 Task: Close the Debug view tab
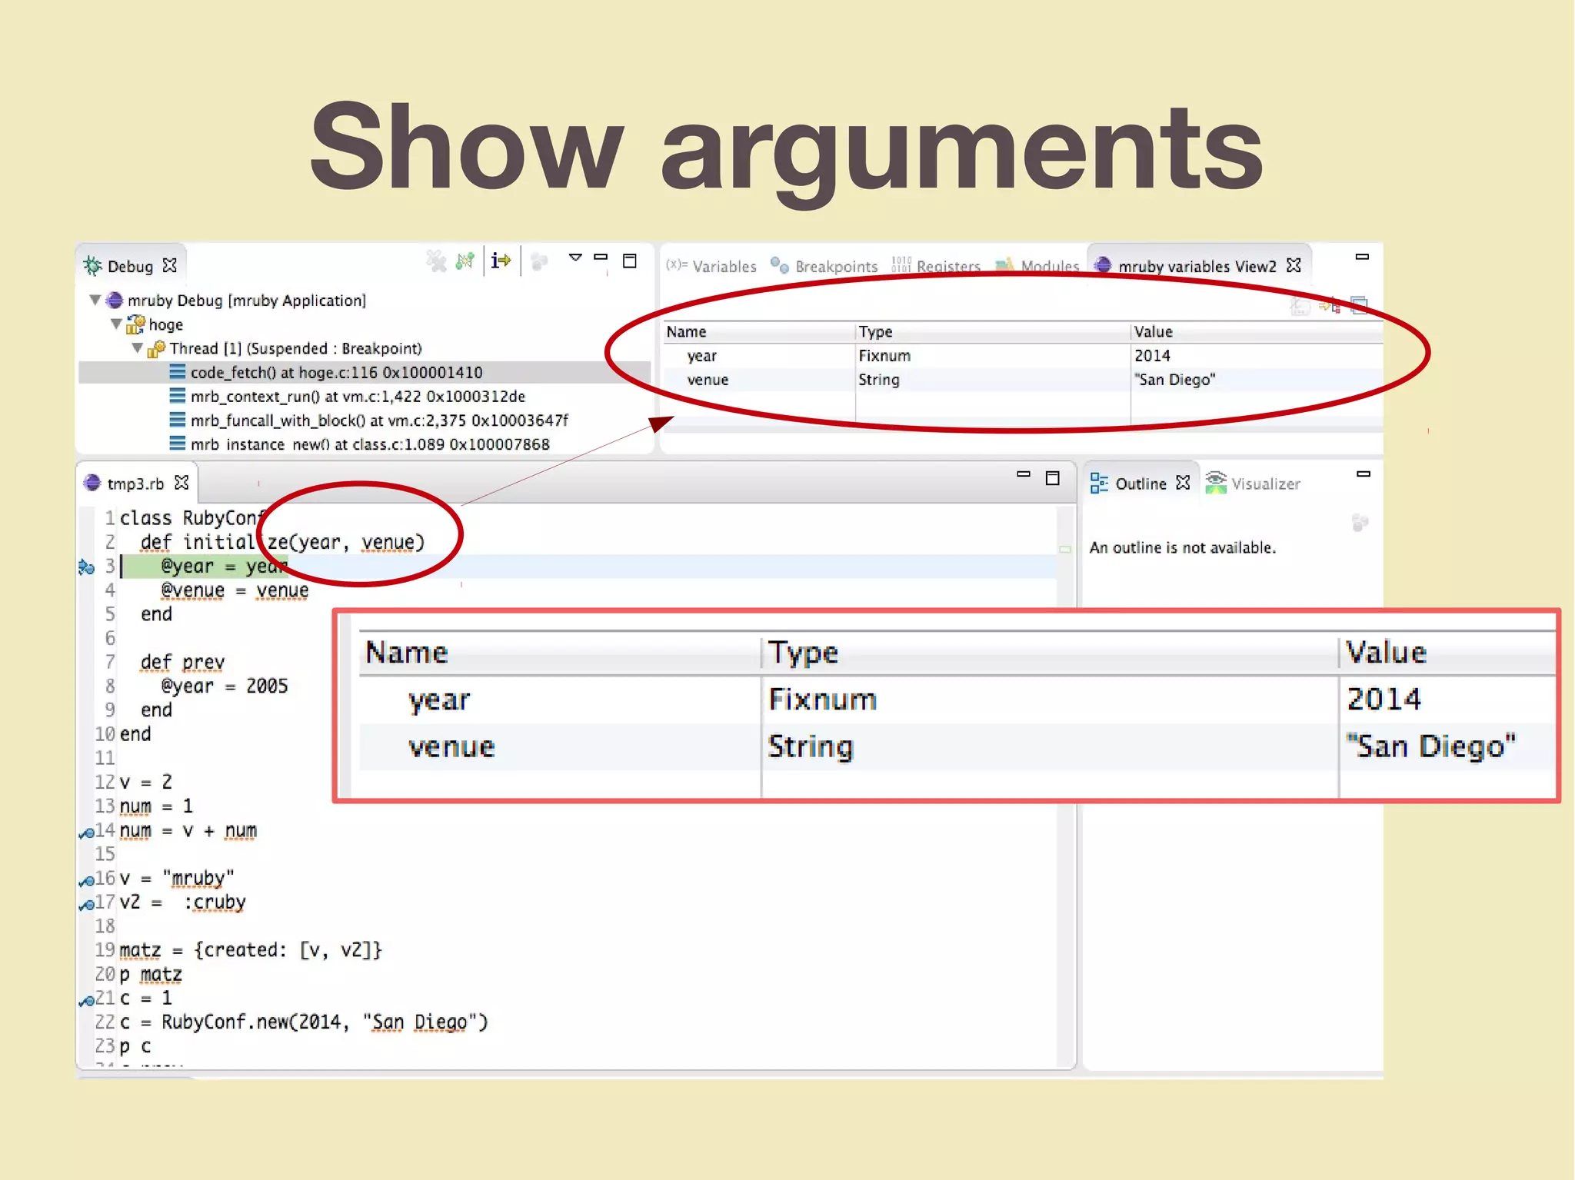(x=170, y=265)
